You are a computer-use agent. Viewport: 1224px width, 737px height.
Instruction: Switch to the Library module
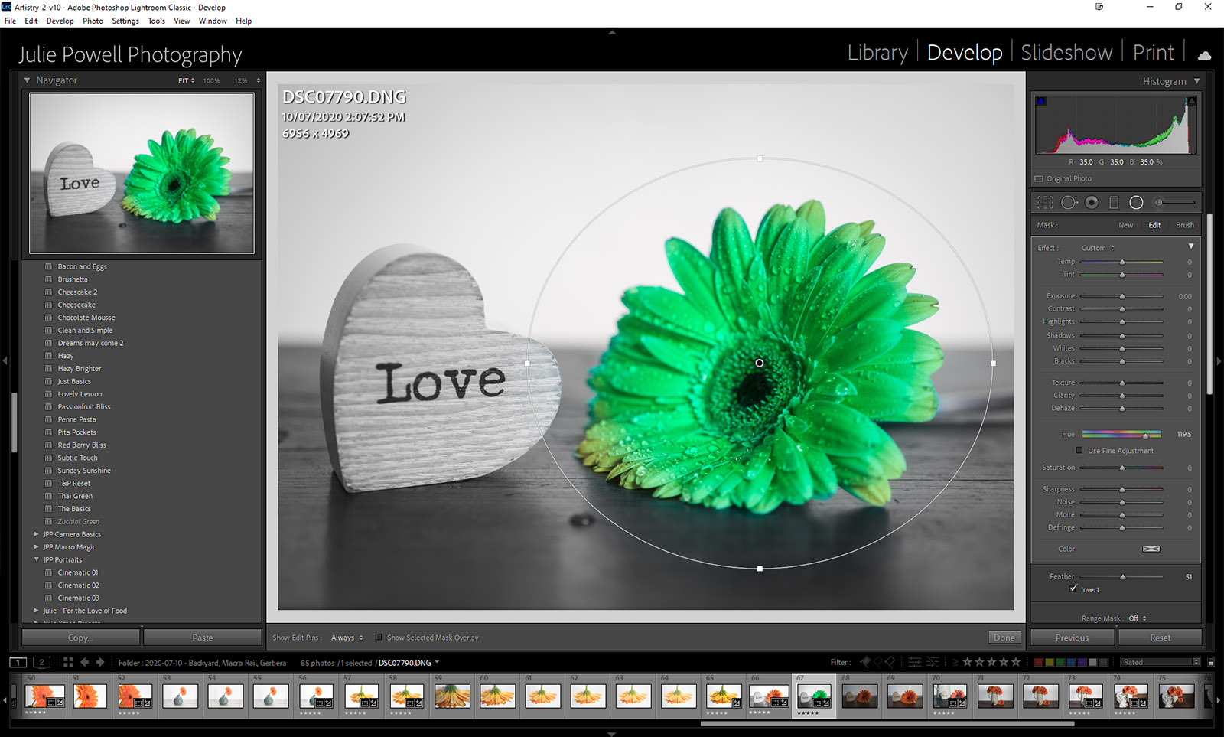click(x=877, y=53)
